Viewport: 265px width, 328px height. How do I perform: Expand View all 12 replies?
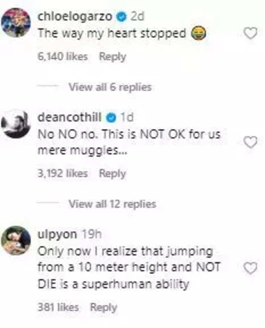(x=112, y=203)
